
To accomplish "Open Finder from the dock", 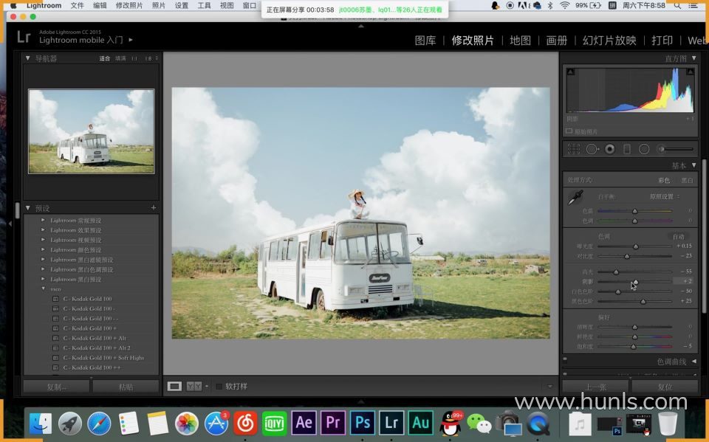I will click(x=41, y=424).
